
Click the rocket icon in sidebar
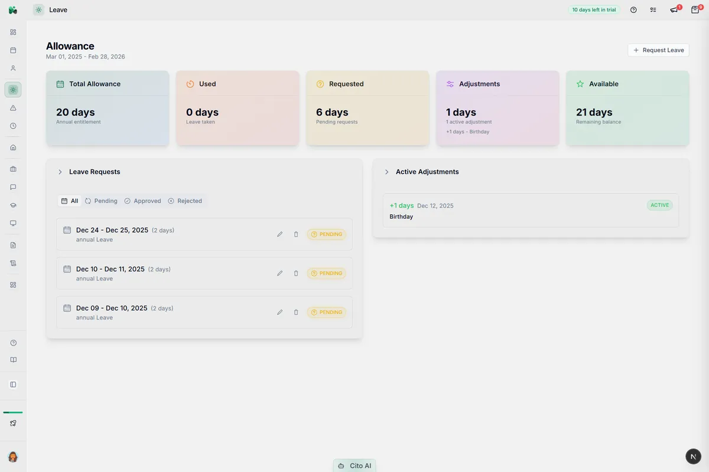(x=13, y=423)
